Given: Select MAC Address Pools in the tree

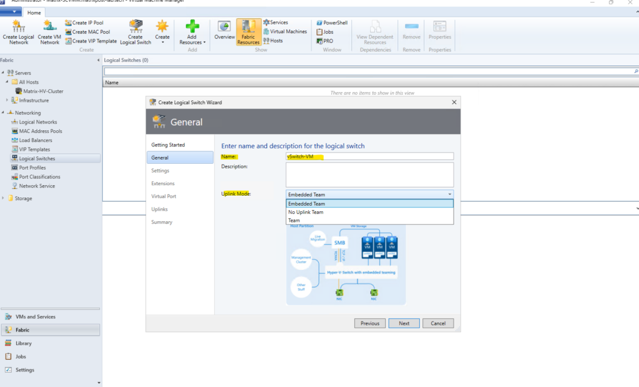Looking at the screenshot, I should (37, 131).
